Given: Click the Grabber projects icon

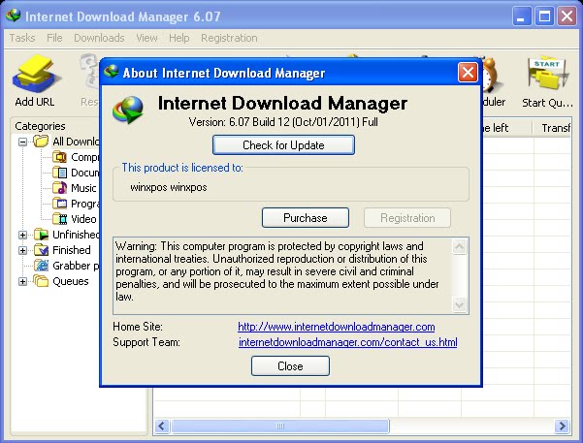Looking at the screenshot, I should (41, 266).
